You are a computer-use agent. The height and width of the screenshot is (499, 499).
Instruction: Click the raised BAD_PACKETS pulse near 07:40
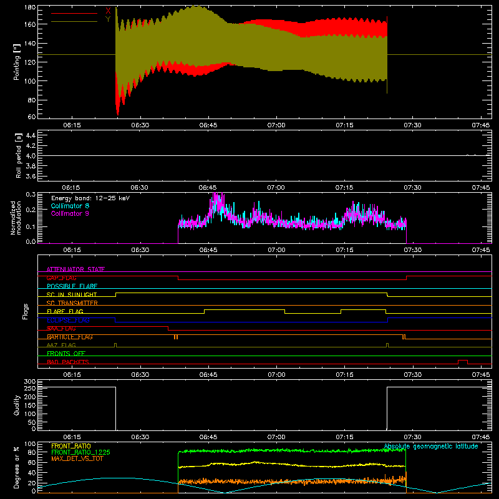[x=463, y=361]
